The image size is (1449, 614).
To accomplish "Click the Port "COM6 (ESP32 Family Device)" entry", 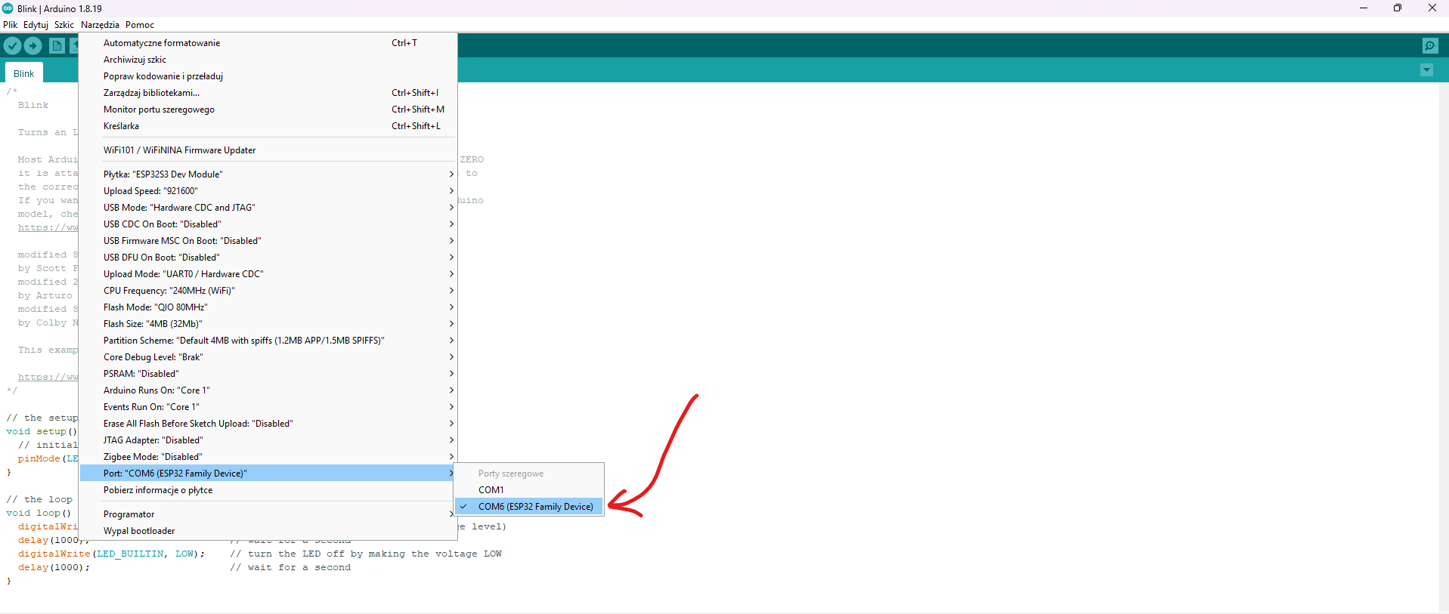I will coord(268,474).
